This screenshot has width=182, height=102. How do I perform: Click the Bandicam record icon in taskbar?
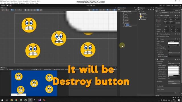tap(44, 100)
